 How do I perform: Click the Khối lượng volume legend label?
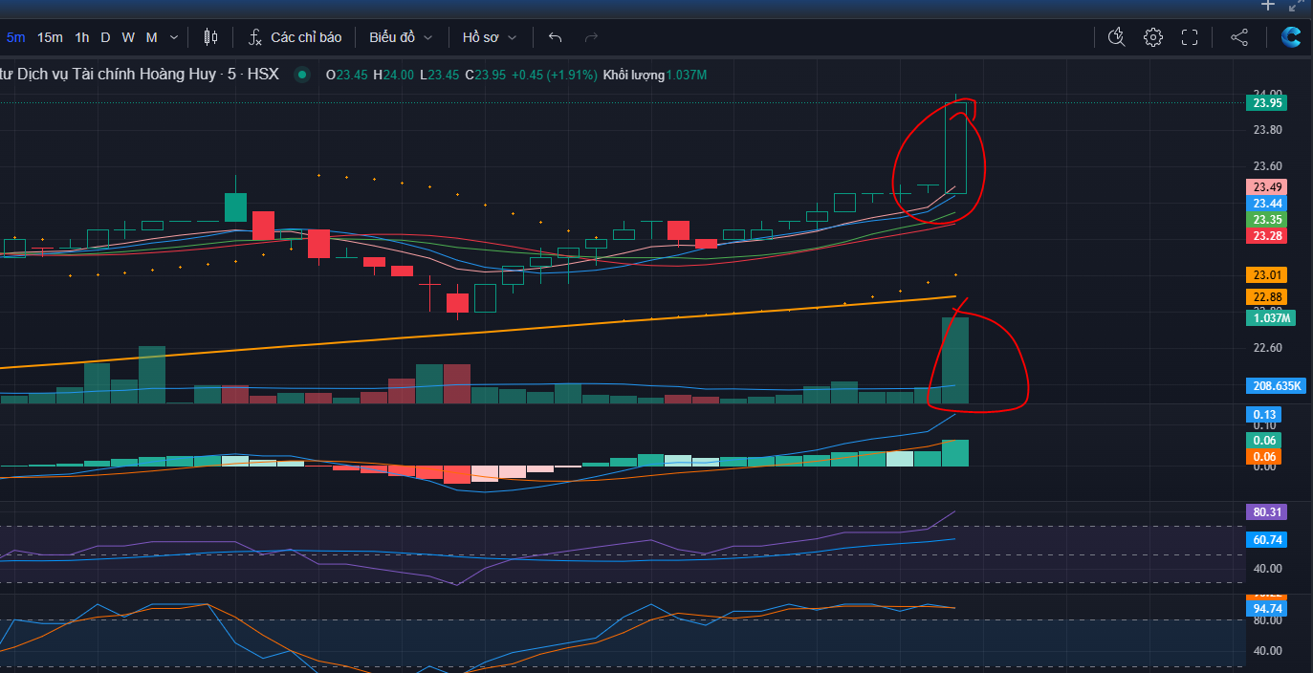pyautogui.click(x=633, y=75)
